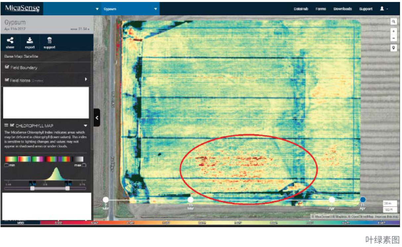
Task: Collapse the Chlorophyll Map panel arrow
Action: point(86,126)
